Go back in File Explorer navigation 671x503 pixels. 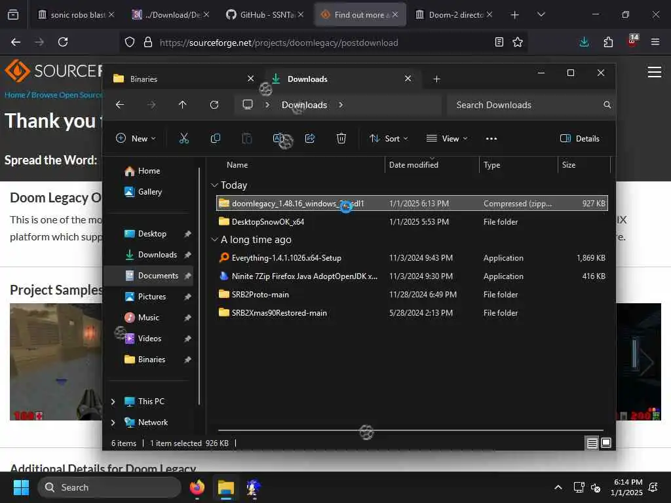tap(120, 105)
